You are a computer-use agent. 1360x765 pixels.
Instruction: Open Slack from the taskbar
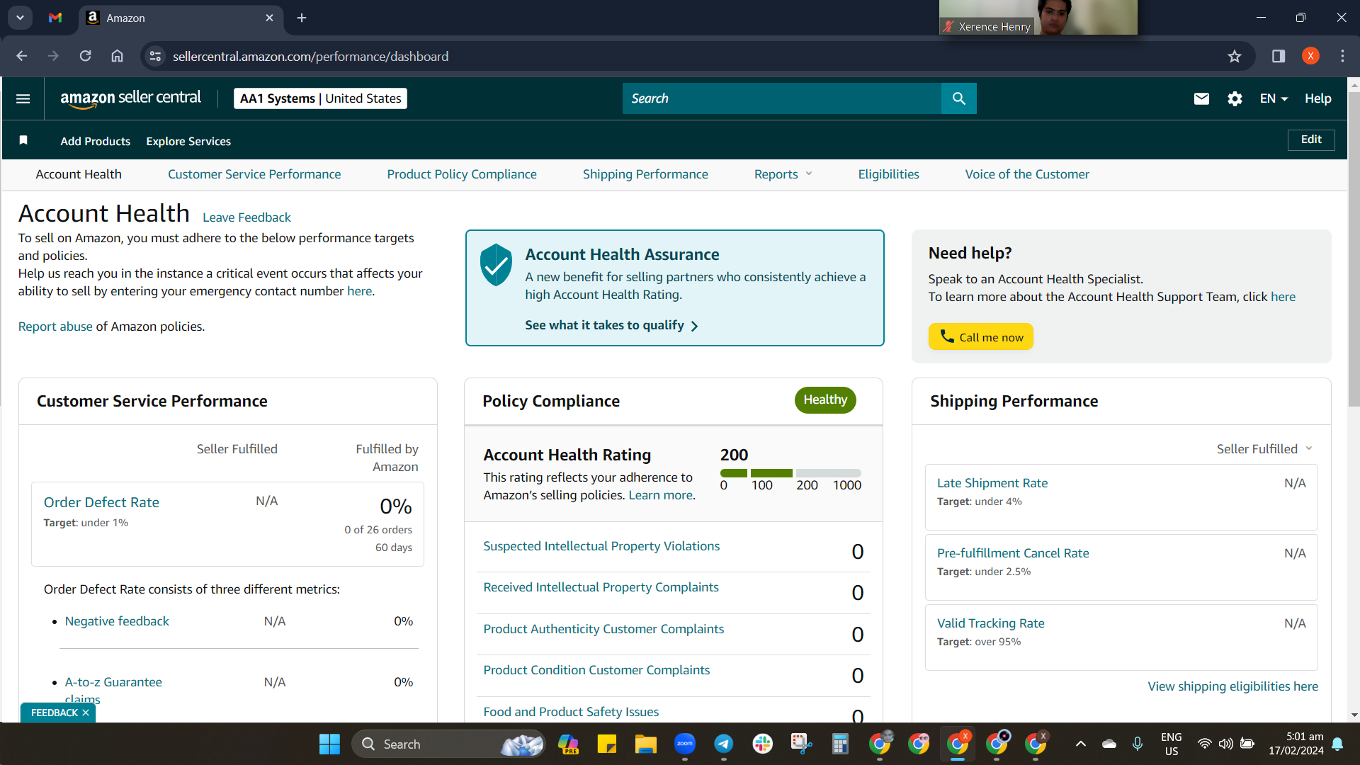762,744
